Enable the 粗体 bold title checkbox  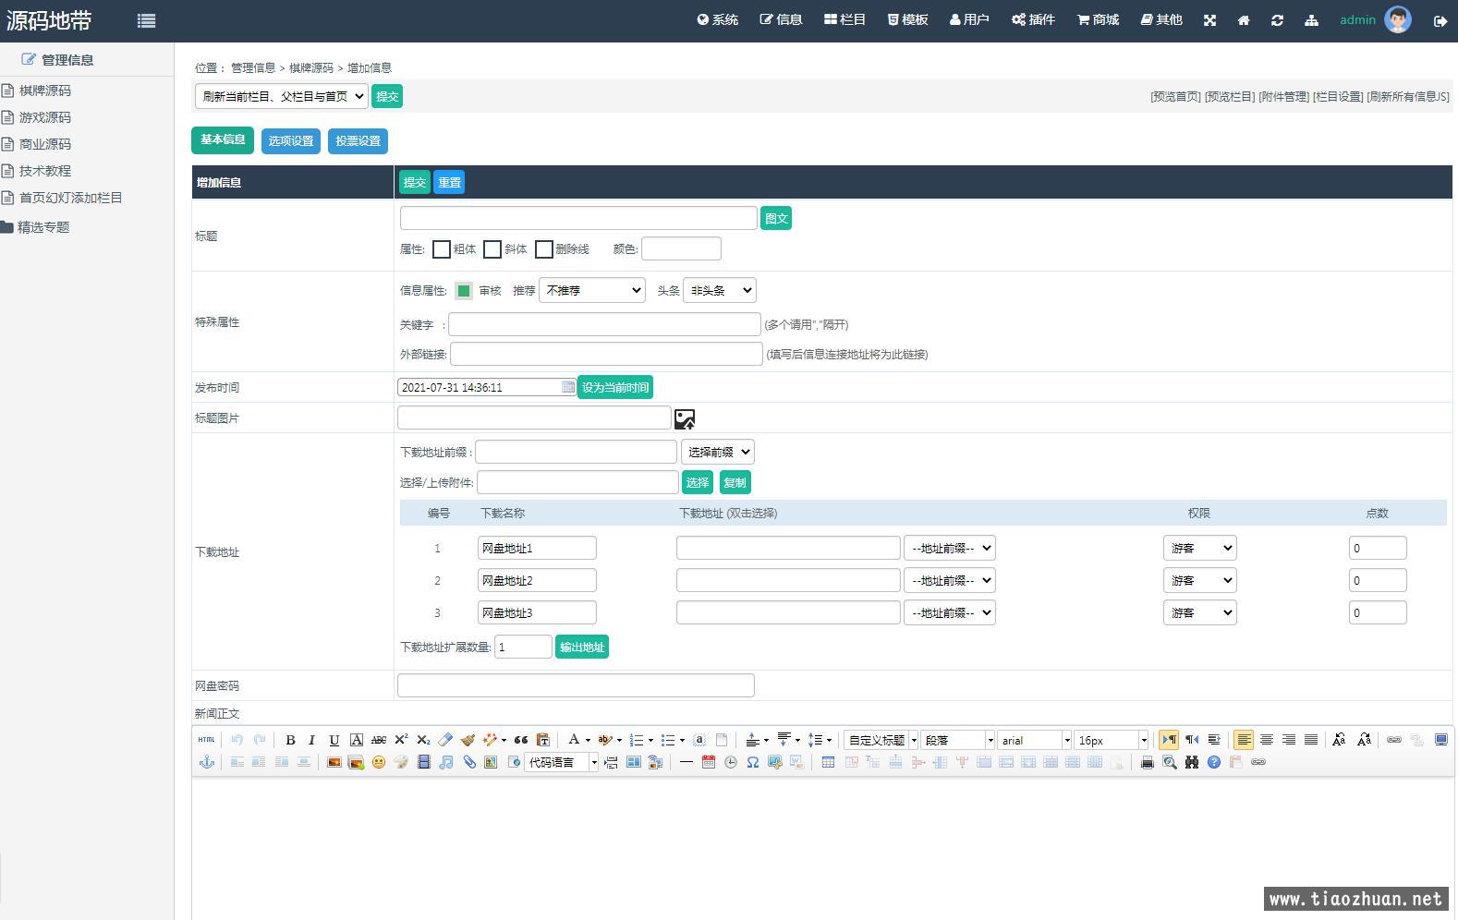tap(442, 249)
